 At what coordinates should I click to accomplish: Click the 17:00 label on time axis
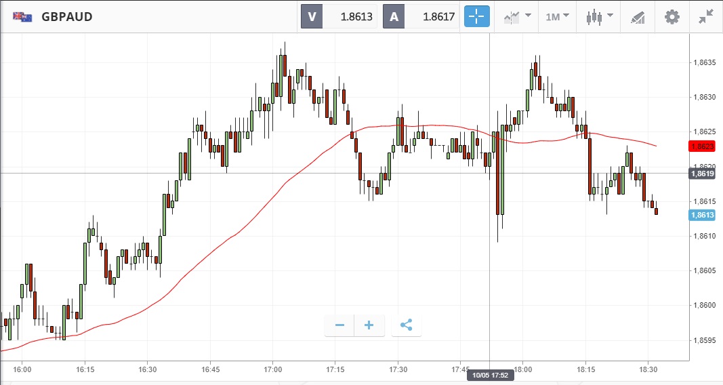(x=272, y=370)
